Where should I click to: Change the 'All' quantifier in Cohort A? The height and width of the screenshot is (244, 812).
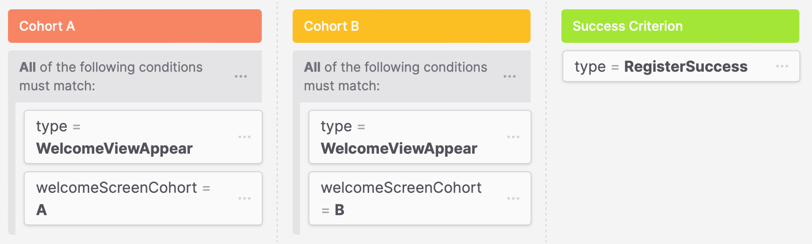(28, 68)
